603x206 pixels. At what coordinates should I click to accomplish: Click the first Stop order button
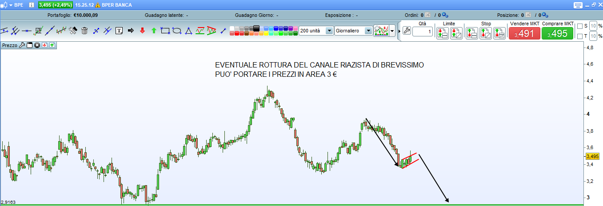click(471, 33)
